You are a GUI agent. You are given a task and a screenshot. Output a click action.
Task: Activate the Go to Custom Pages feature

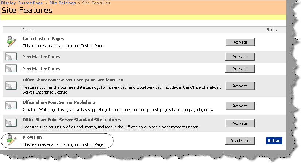coord(240,42)
